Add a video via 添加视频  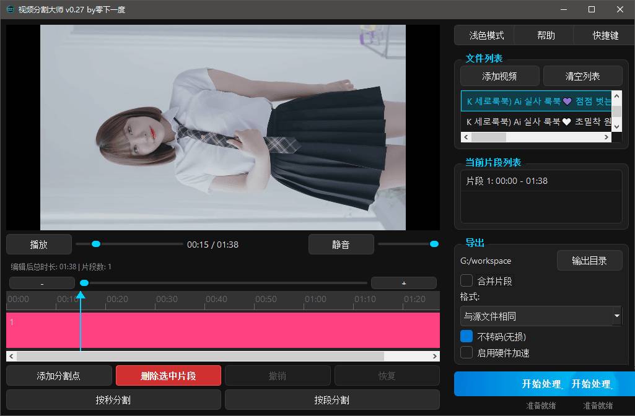[499, 76]
